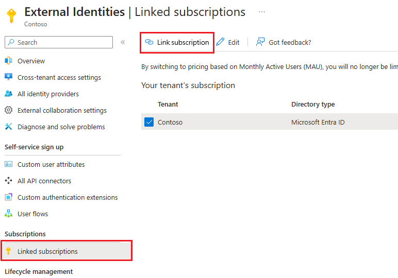Select the All API connectors icon
This screenshot has width=398, height=278.
pos(8,181)
